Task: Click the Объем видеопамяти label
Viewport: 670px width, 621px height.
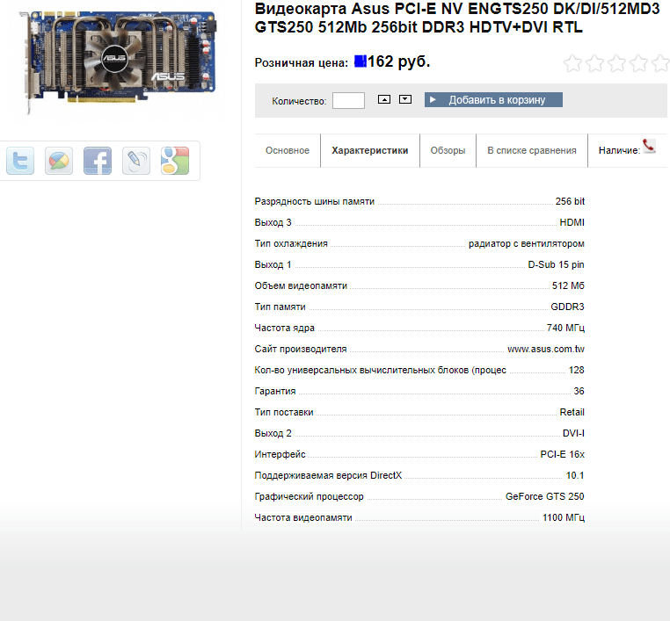Action: pos(301,286)
